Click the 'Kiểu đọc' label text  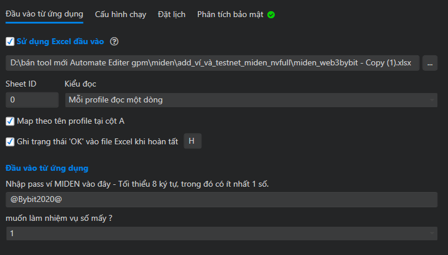coord(80,84)
